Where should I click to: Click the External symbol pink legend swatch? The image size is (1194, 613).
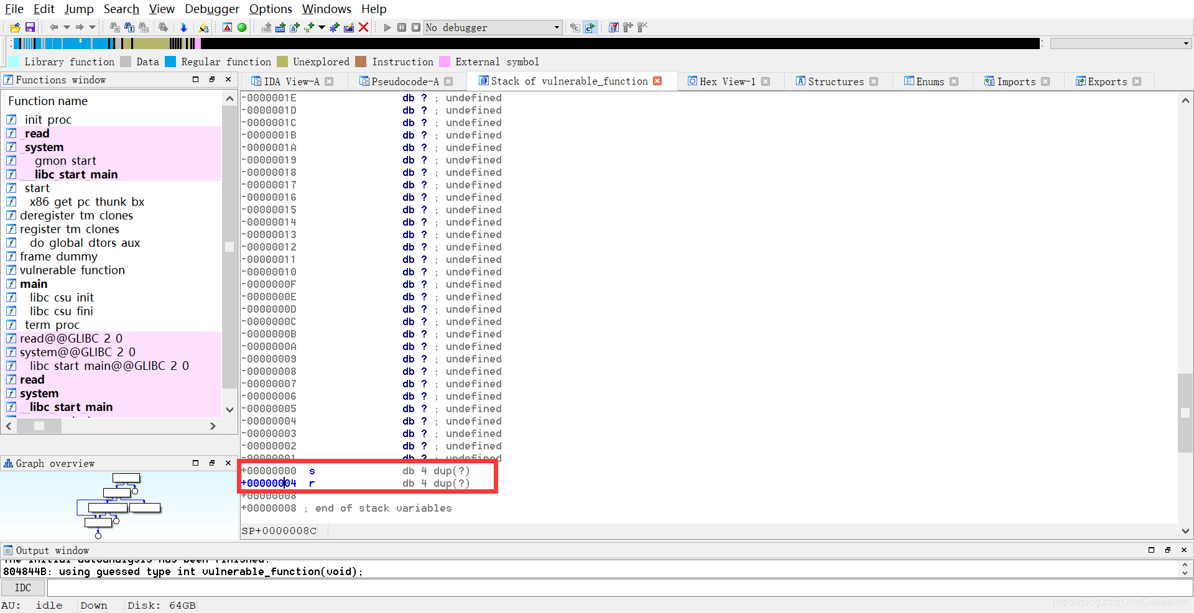point(445,62)
